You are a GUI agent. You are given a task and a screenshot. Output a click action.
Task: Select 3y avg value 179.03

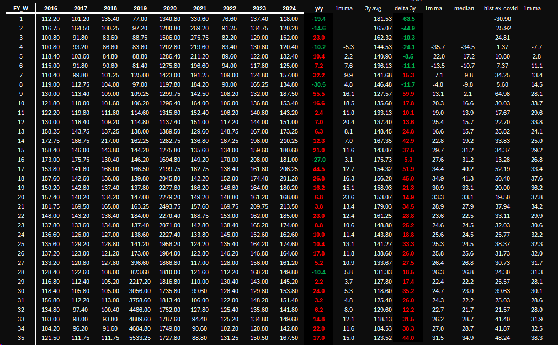point(382,206)
